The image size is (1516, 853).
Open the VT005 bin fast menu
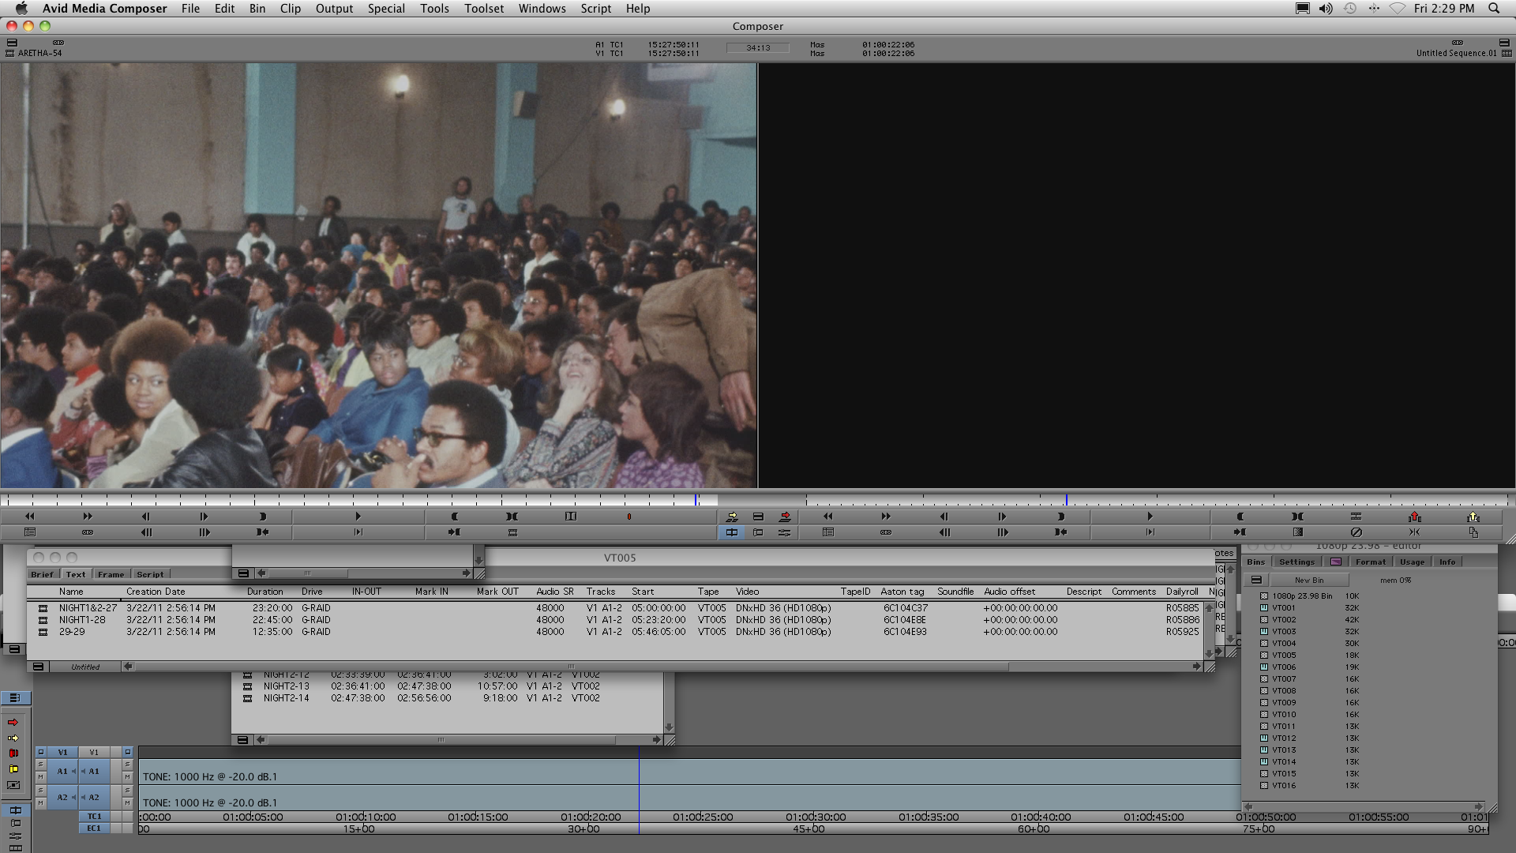[x=37, y=667]
